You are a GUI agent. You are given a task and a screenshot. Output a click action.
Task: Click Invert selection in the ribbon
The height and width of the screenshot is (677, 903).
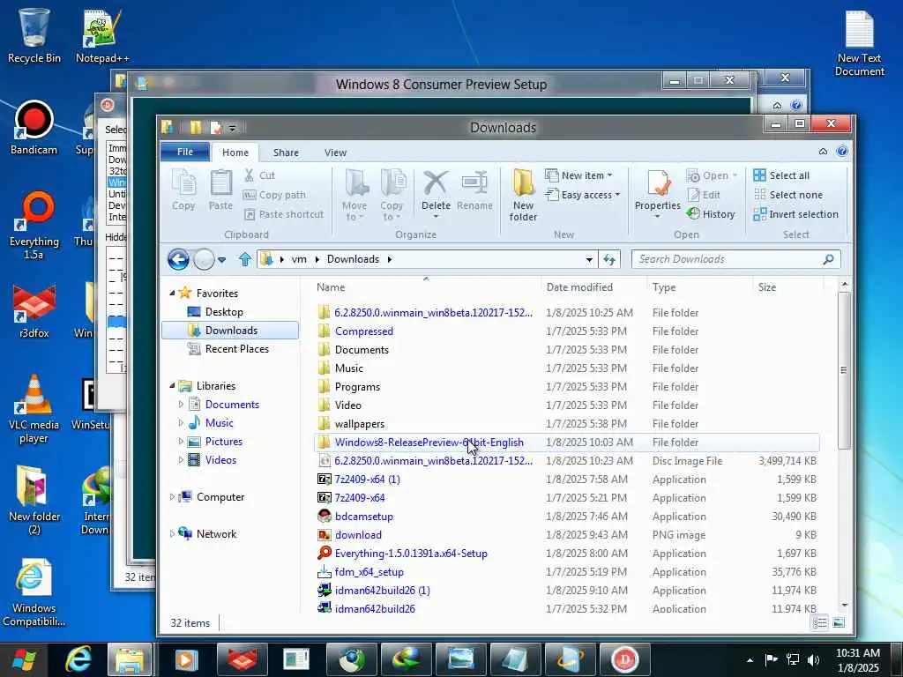796,214
